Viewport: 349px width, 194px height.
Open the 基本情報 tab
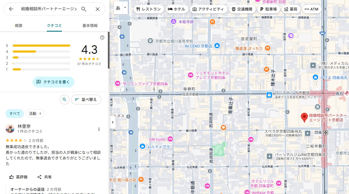(x=90, y=26)
